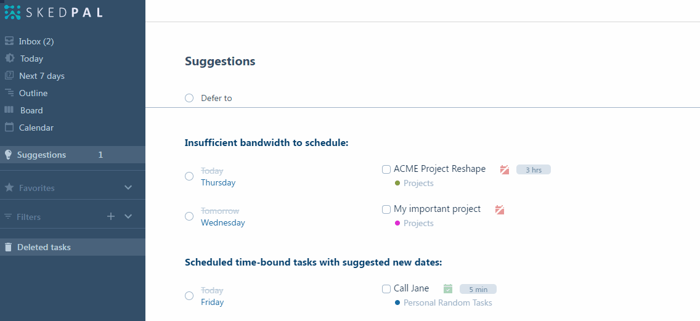Click the Next 7 days calendar icon
Image resolution: width=700 pixels, height=321 pixels.
click(9, 75)
